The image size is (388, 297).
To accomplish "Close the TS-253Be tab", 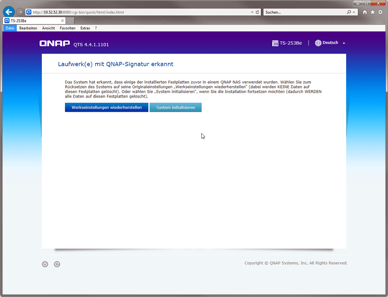I will [63, 21].
